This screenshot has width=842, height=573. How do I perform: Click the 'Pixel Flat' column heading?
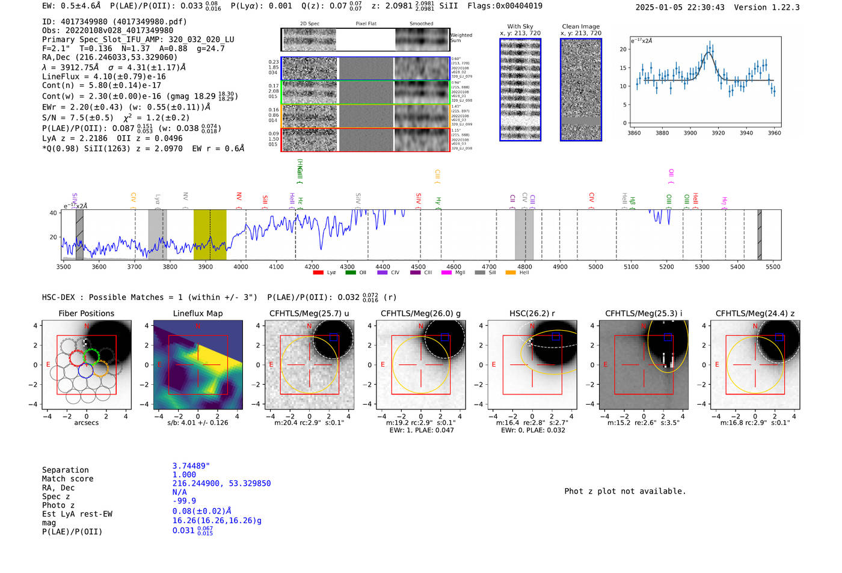point(366,24)
